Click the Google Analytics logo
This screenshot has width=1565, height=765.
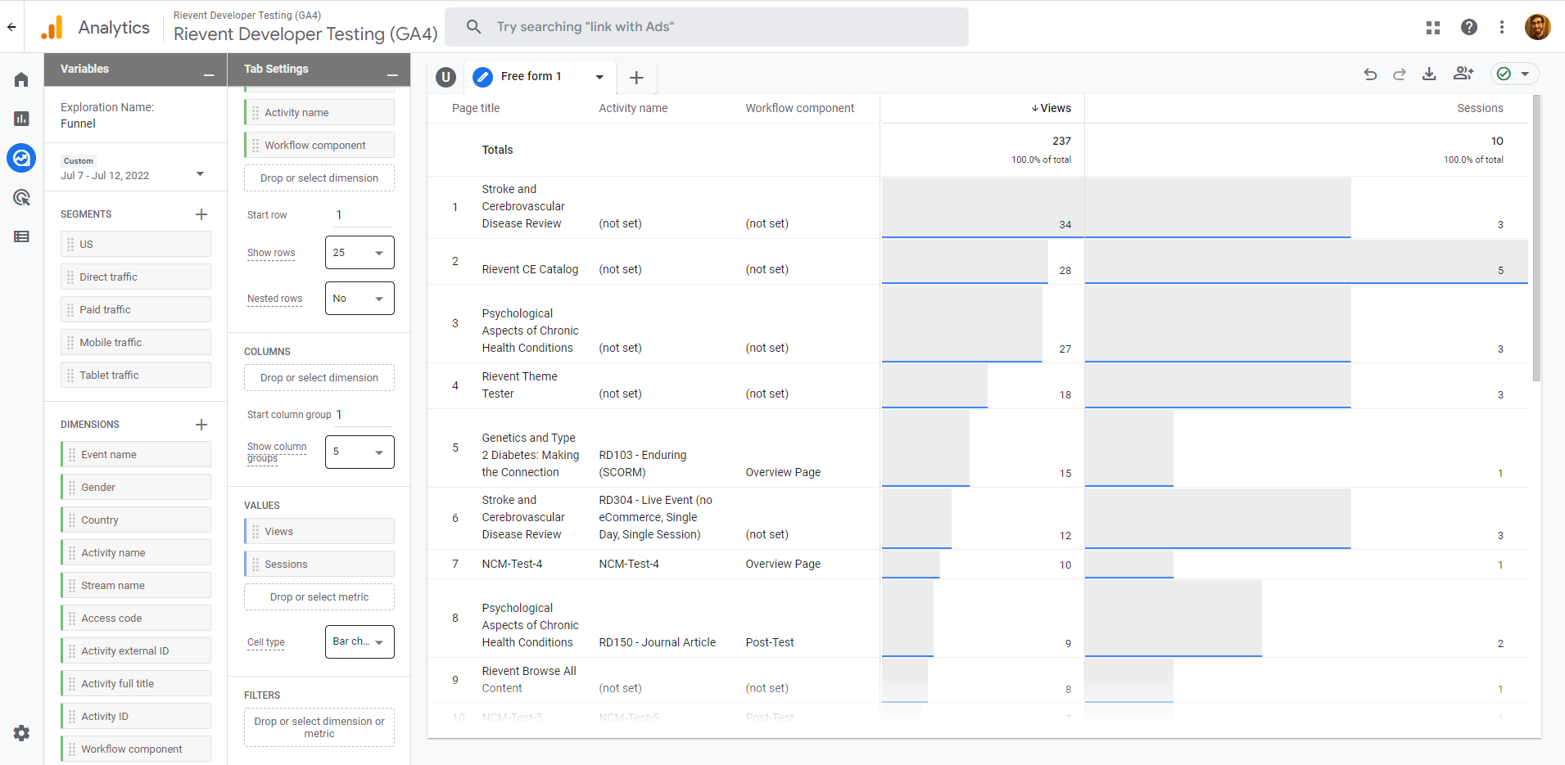(x=52, y=27)
